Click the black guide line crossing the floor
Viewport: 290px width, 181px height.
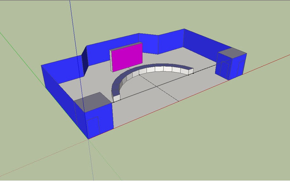pos(165,89)
